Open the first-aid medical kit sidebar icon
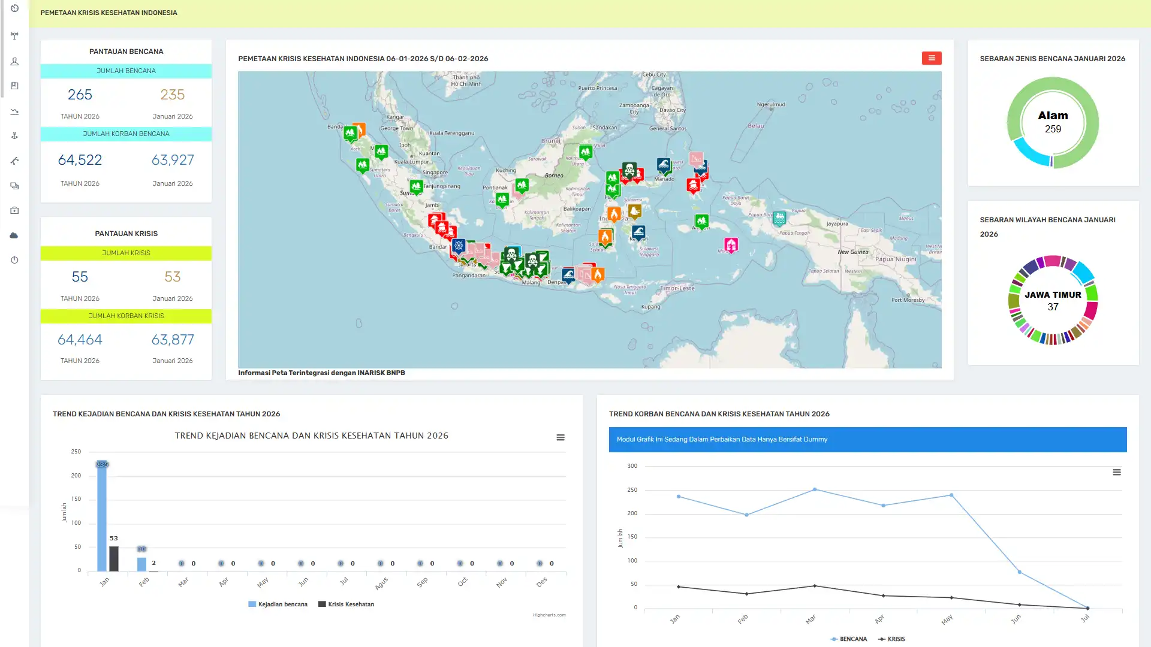This screenshot has height=647, width=1151. (x=14, y=210)
